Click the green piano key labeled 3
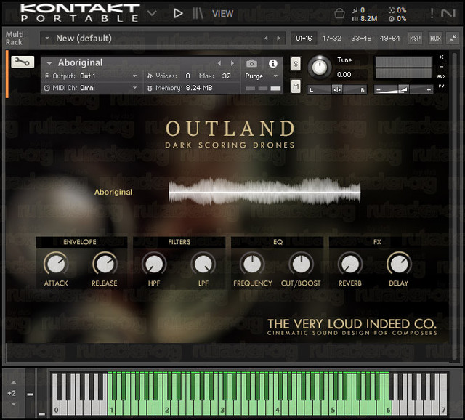465x420 pixels. pyautogui.click(x=223, y=407)
